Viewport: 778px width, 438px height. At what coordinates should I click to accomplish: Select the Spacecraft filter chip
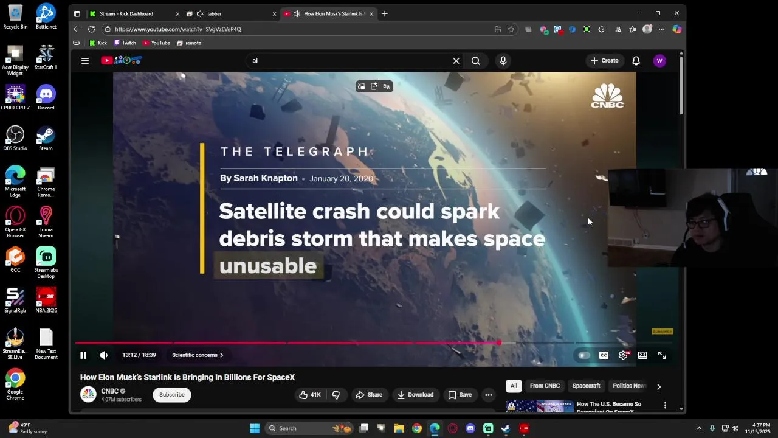[x=586, y=386]
